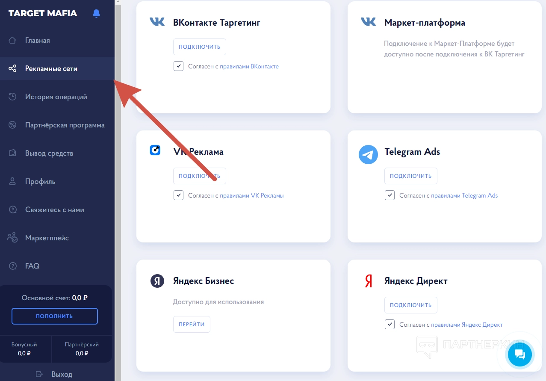Click the share icon beside Рекламные сети

12,68
